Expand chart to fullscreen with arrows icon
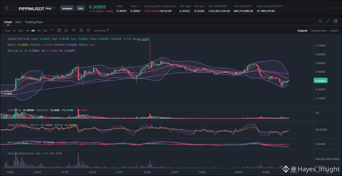The width and height of the screenshot is (342, 176). coord(328,21)
